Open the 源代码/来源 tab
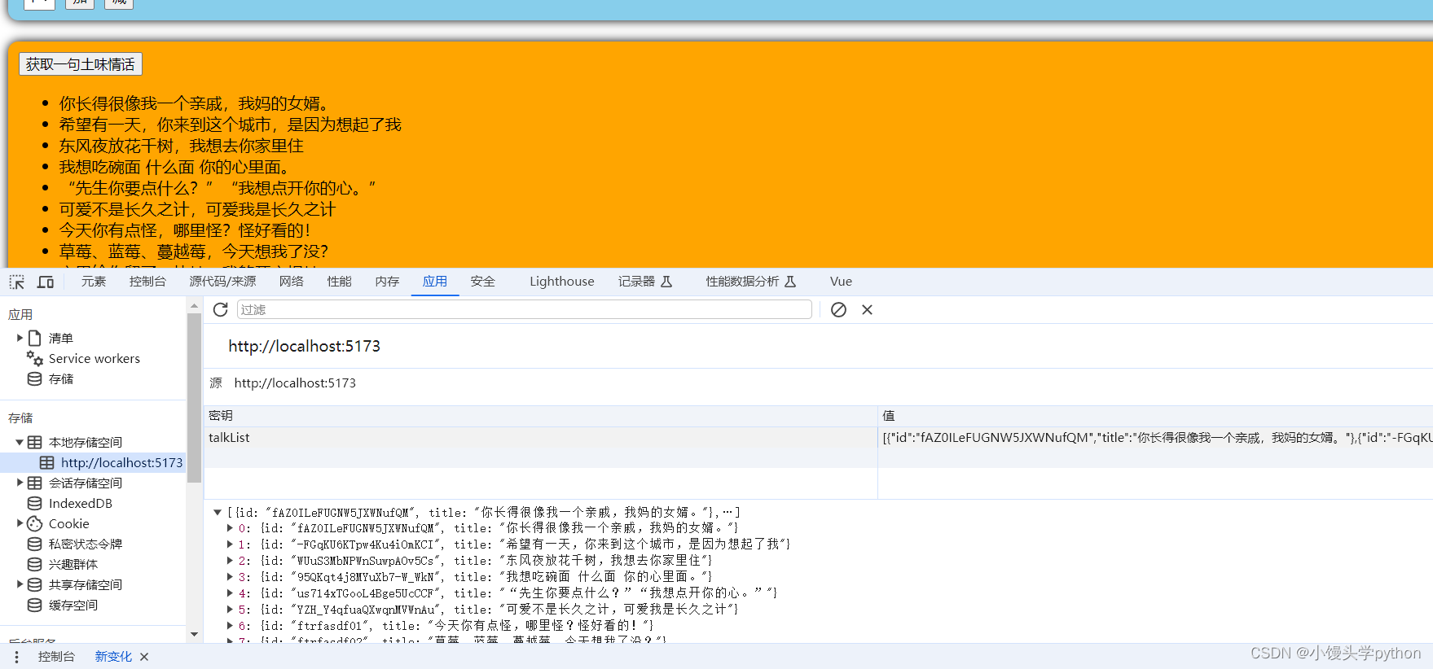Image resolution: width=1433 pixels, height=669 pixels. coord(222,282)
